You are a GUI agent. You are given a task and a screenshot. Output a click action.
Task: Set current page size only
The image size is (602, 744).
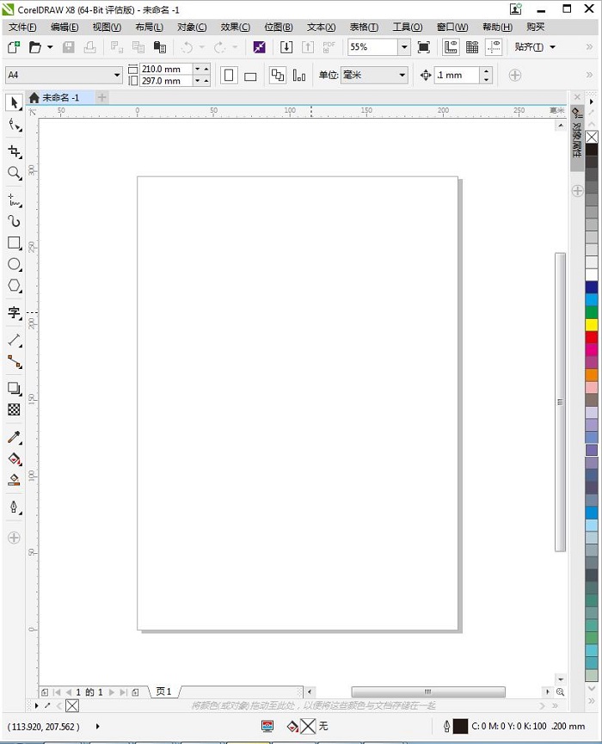click(299, 75)
